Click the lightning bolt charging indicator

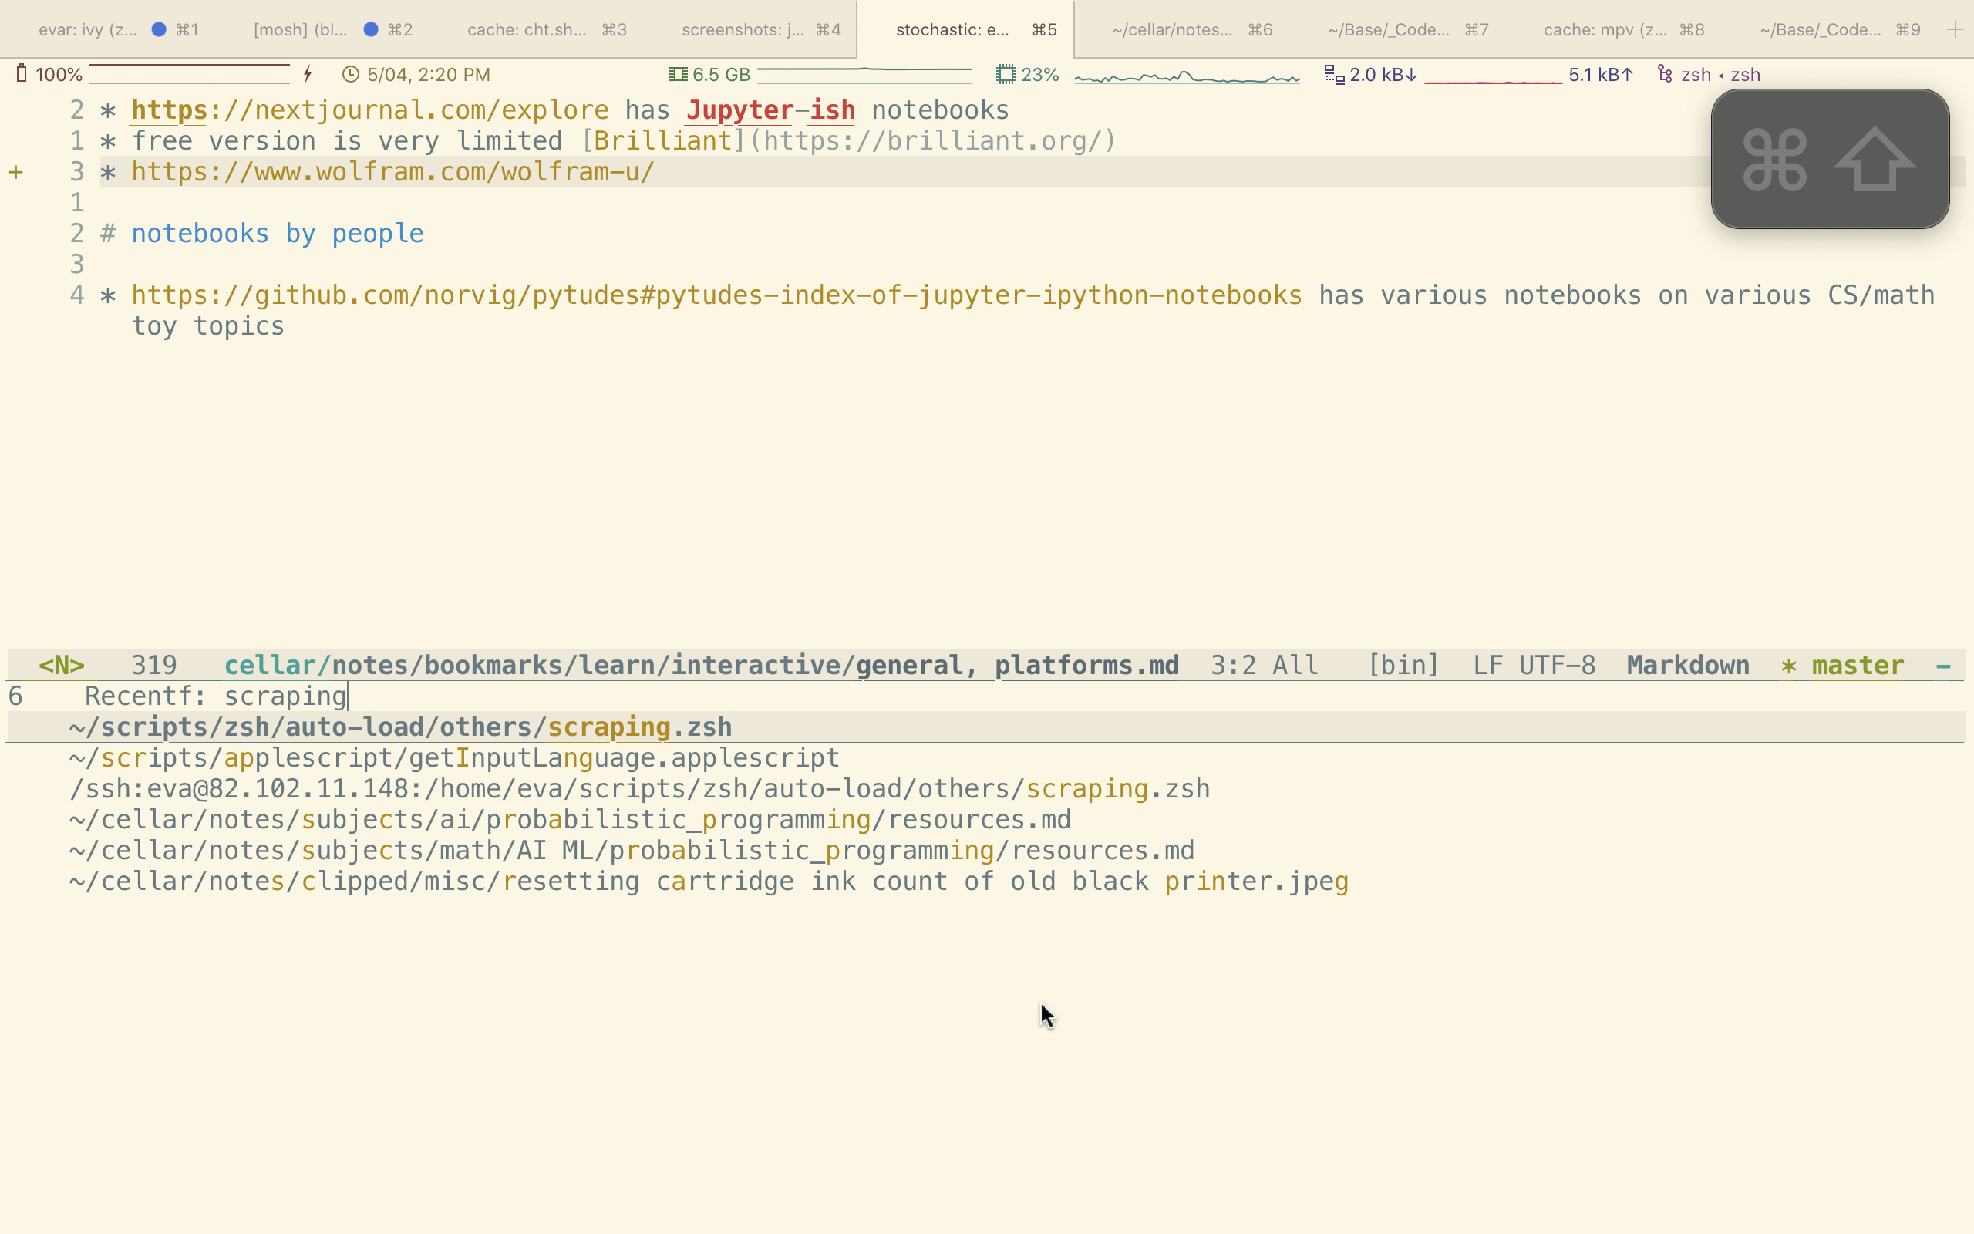point(308,74)
